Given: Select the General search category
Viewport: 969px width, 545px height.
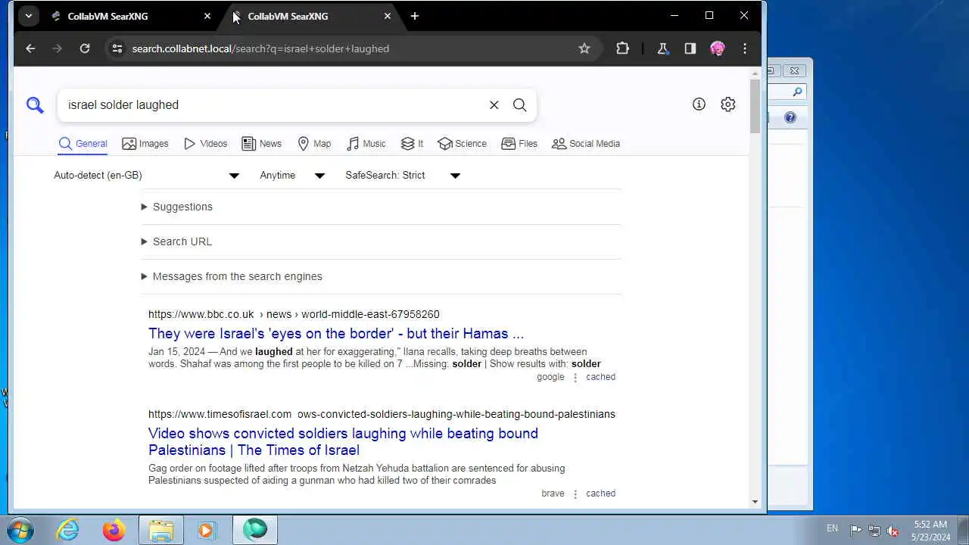Looking at the screenshot, I should 83,144.
